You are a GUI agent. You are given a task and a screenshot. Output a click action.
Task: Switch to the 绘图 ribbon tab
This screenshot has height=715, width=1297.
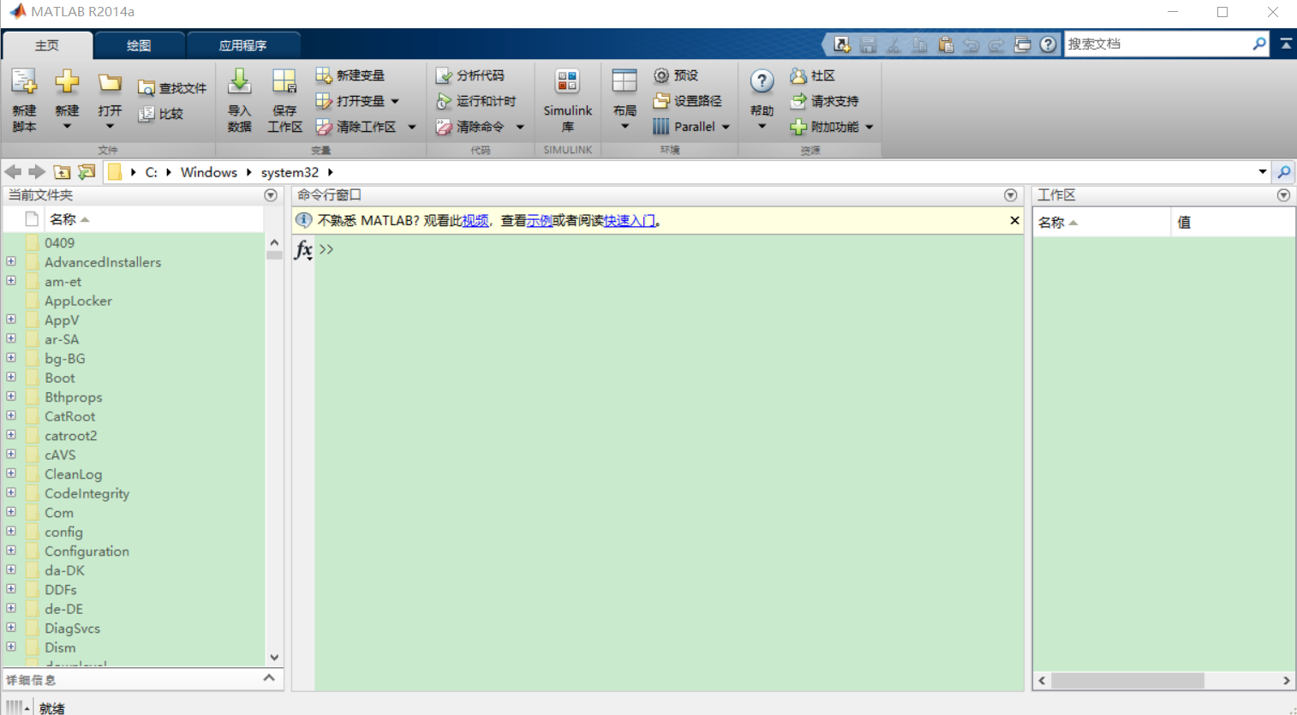click(x=139, y=45)
